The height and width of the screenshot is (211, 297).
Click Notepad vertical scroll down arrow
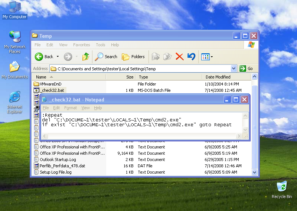pos(245,130)
